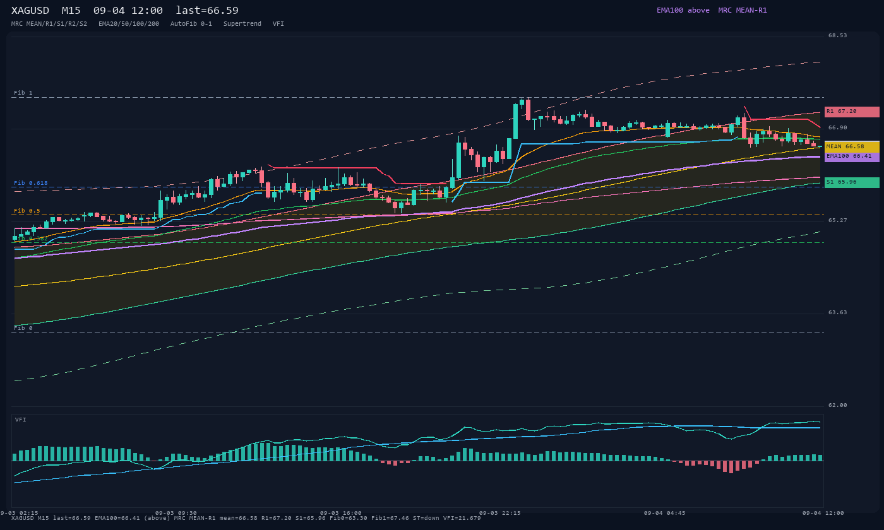Click the 09-03 22:15 time axis label

(x=500, y=514)
